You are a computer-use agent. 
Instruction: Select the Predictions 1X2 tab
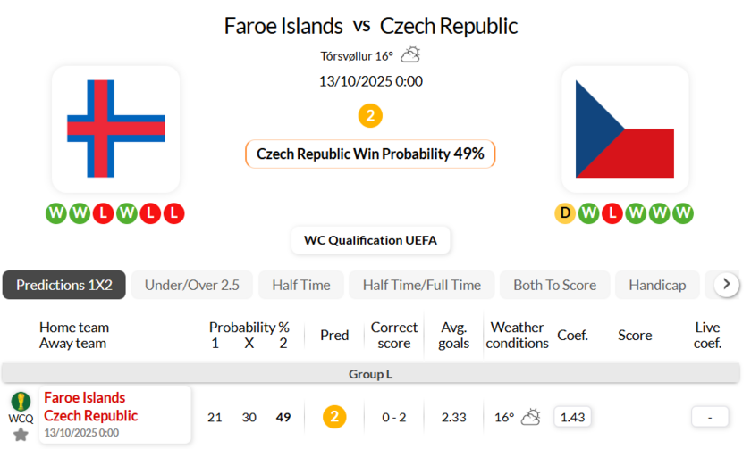[x=64, y=285]
